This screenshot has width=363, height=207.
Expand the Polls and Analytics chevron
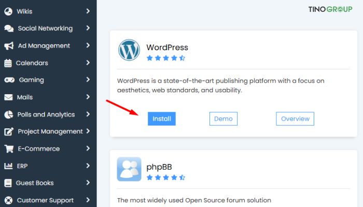88,114
